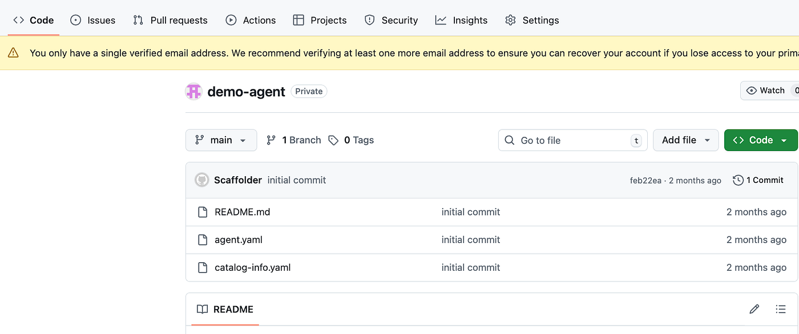The height and width of the screenshot is (334, 799).
Task: Open initial commit message in README.md row
Action: point(471,212)
